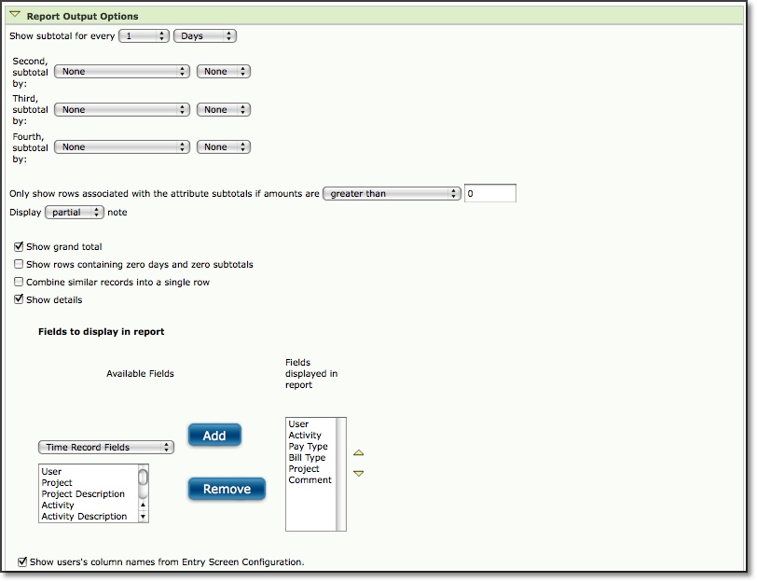757x582 pixels.
Task: Open the Display partial note dropdown
Action: click(x=75, y=212)
